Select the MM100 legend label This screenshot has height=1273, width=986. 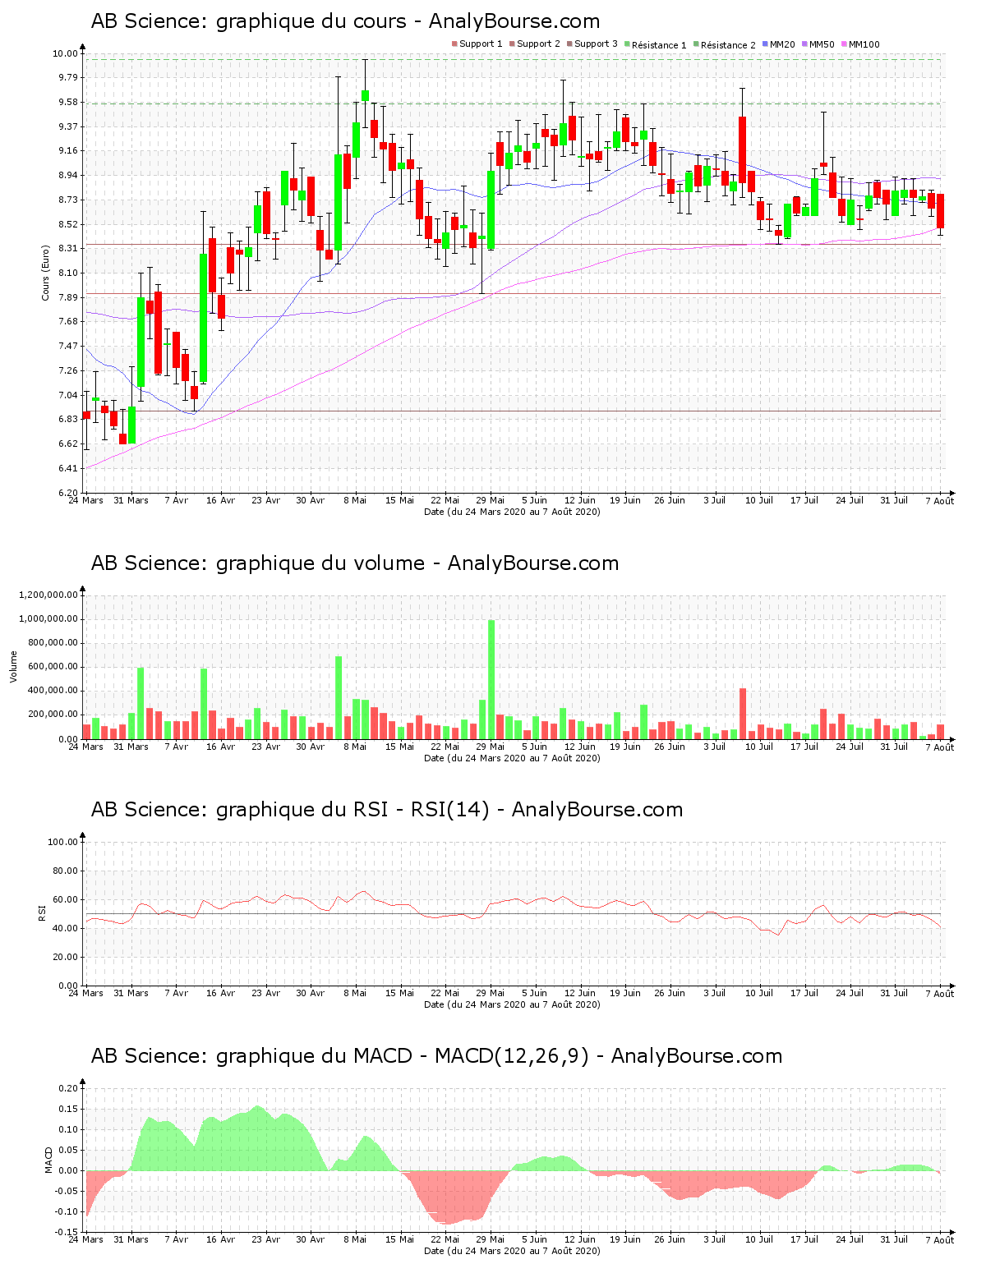coord(864,44)
